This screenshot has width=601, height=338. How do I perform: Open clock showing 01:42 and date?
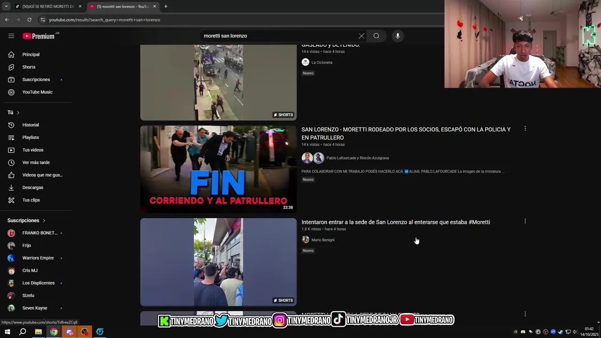tap(589, 332)
